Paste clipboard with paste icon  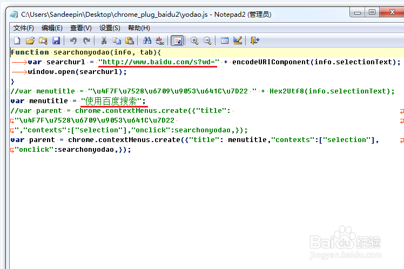click(x=130, y=41)
